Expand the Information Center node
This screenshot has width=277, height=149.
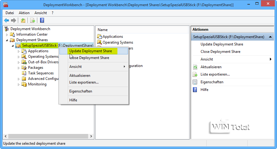coord(7,35)
